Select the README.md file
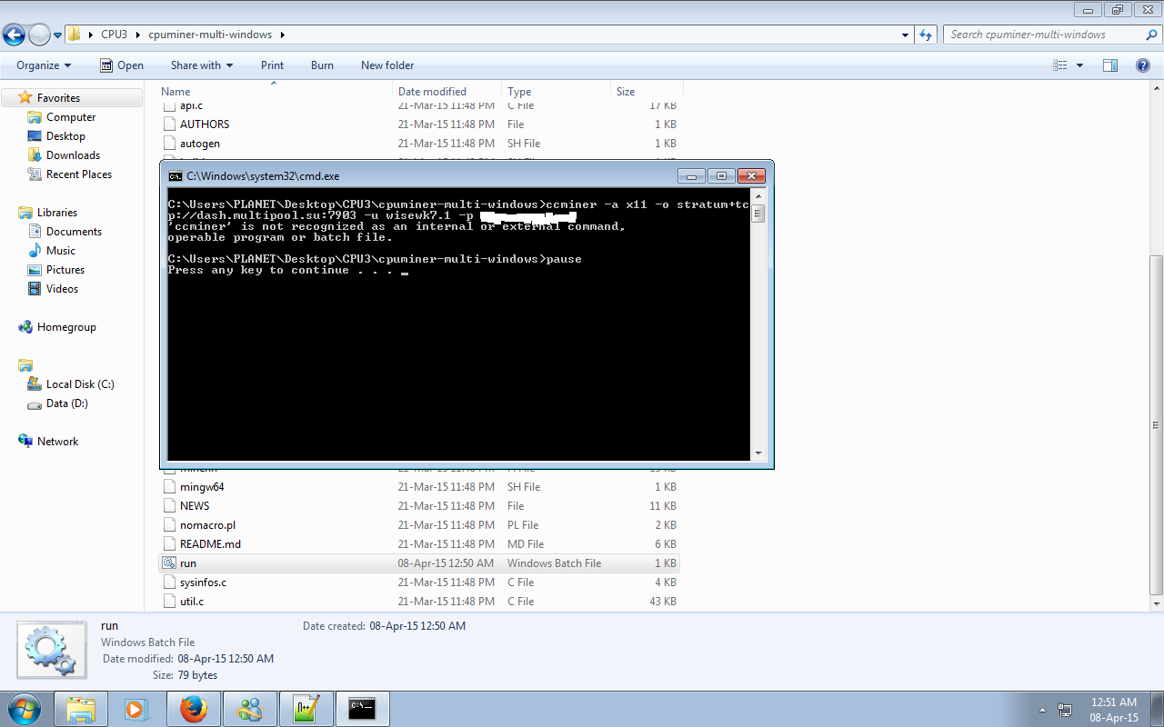The height and width of the screenshot is (727, 1164). coord(210,544)
